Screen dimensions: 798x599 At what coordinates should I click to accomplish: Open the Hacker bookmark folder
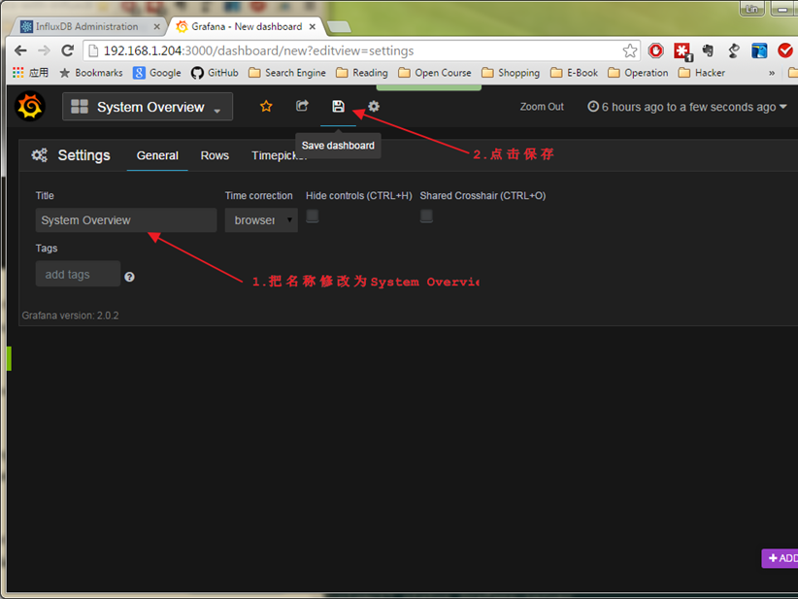pos(702,73)
